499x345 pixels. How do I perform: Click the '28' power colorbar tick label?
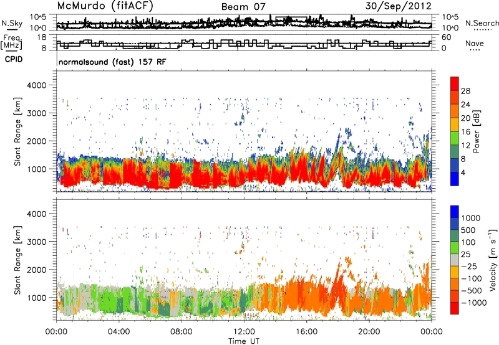pos(465,91)
